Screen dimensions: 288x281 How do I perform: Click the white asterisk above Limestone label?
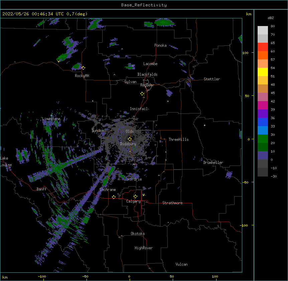tap(51, 115)
